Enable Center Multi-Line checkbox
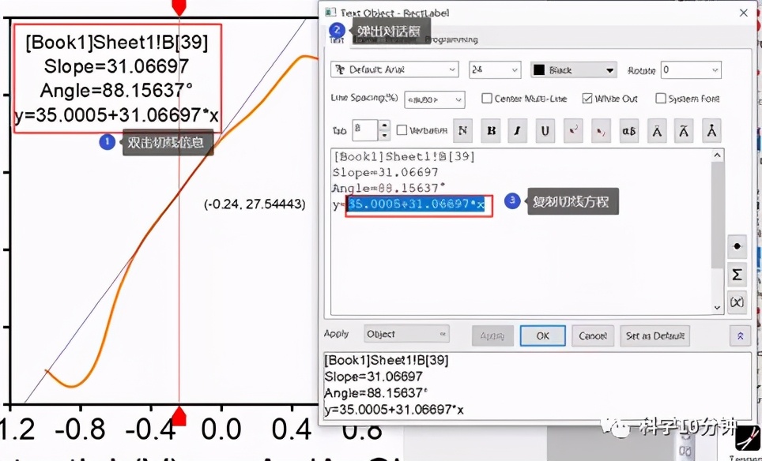 (x=486, y=99)
